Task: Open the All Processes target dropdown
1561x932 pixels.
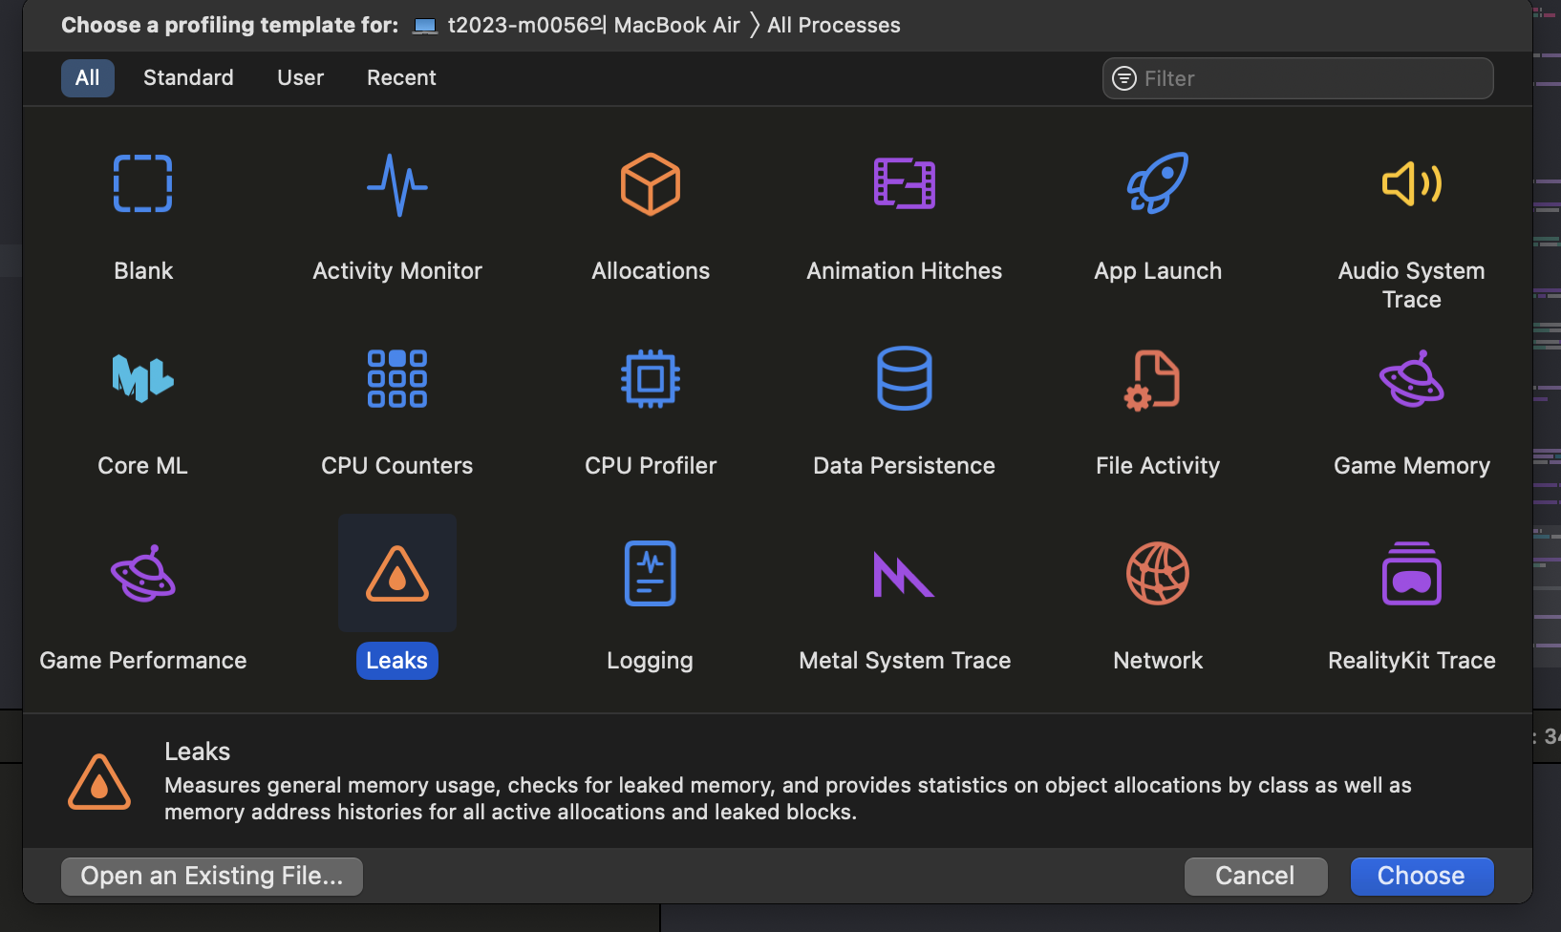Action: point(833,26)
